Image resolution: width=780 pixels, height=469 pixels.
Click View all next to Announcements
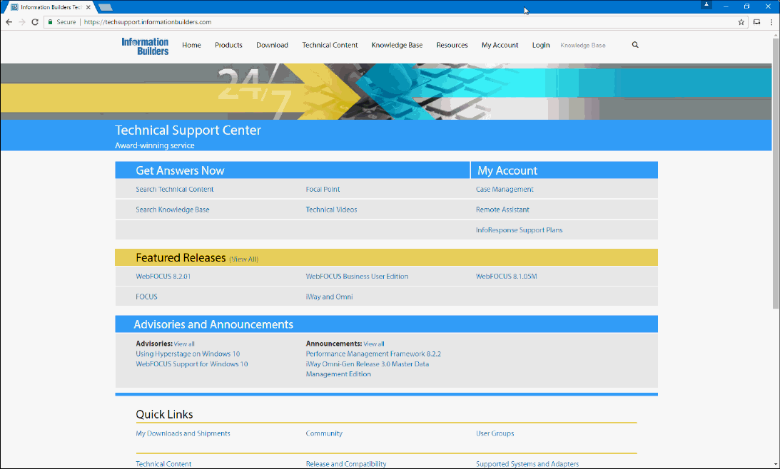(x=373, y=344)
